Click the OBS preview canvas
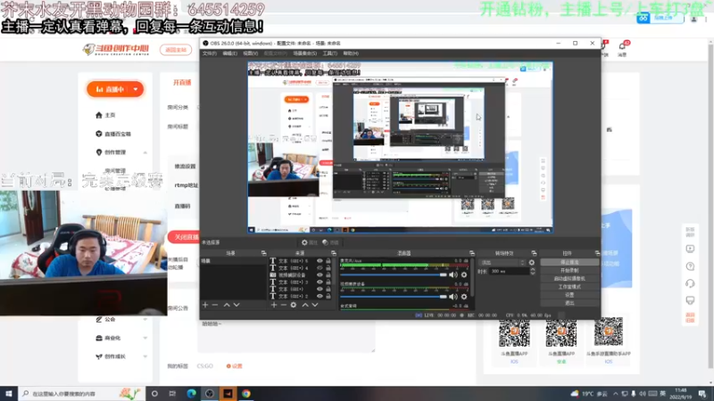 pos(400,147)
